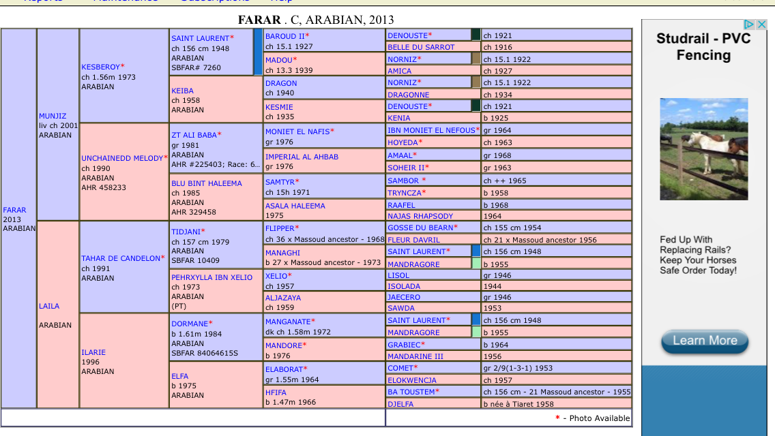Open the DRAGON pedigree link
Screen dimensions: 775x436
point(281,83)
